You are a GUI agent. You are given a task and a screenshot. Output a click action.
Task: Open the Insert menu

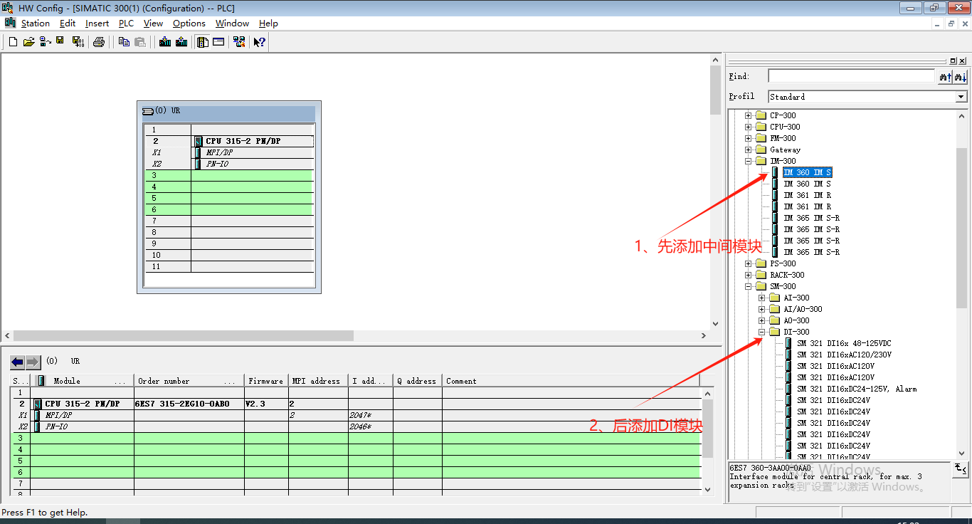[x=97, y=23]
